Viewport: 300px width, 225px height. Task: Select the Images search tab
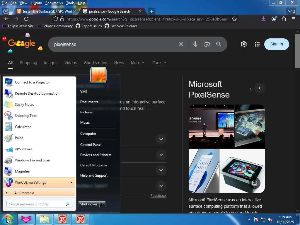point(51,63)
